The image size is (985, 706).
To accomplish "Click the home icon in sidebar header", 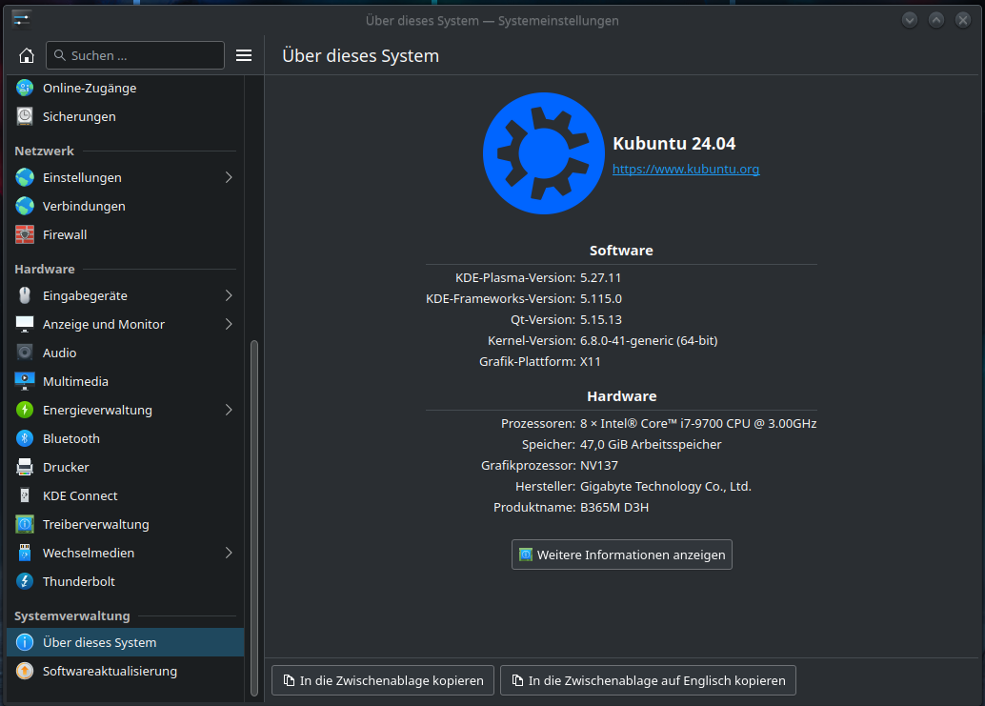I will (27, 55).
